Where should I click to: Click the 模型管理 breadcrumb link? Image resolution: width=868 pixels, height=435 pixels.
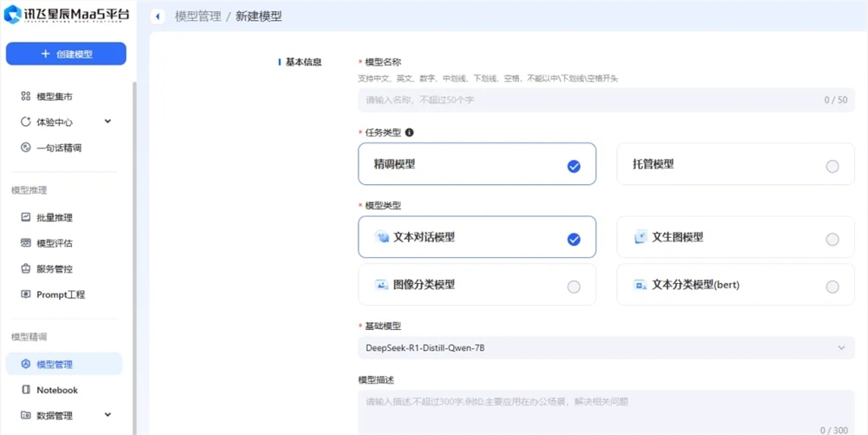point(197,16)
